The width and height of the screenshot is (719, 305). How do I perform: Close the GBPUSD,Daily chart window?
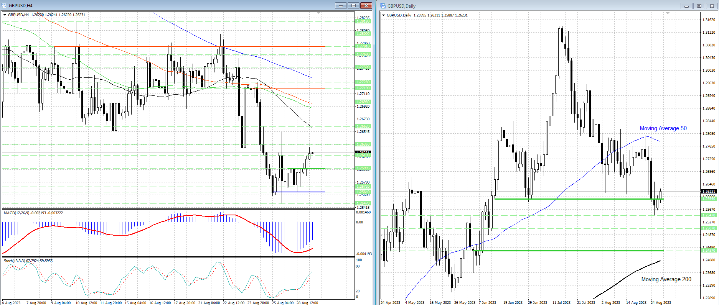click(711, 6)
